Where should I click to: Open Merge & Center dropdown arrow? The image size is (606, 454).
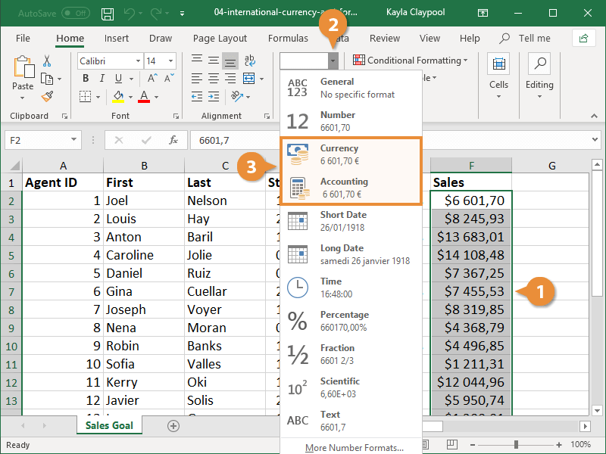(x=261, y=79)
